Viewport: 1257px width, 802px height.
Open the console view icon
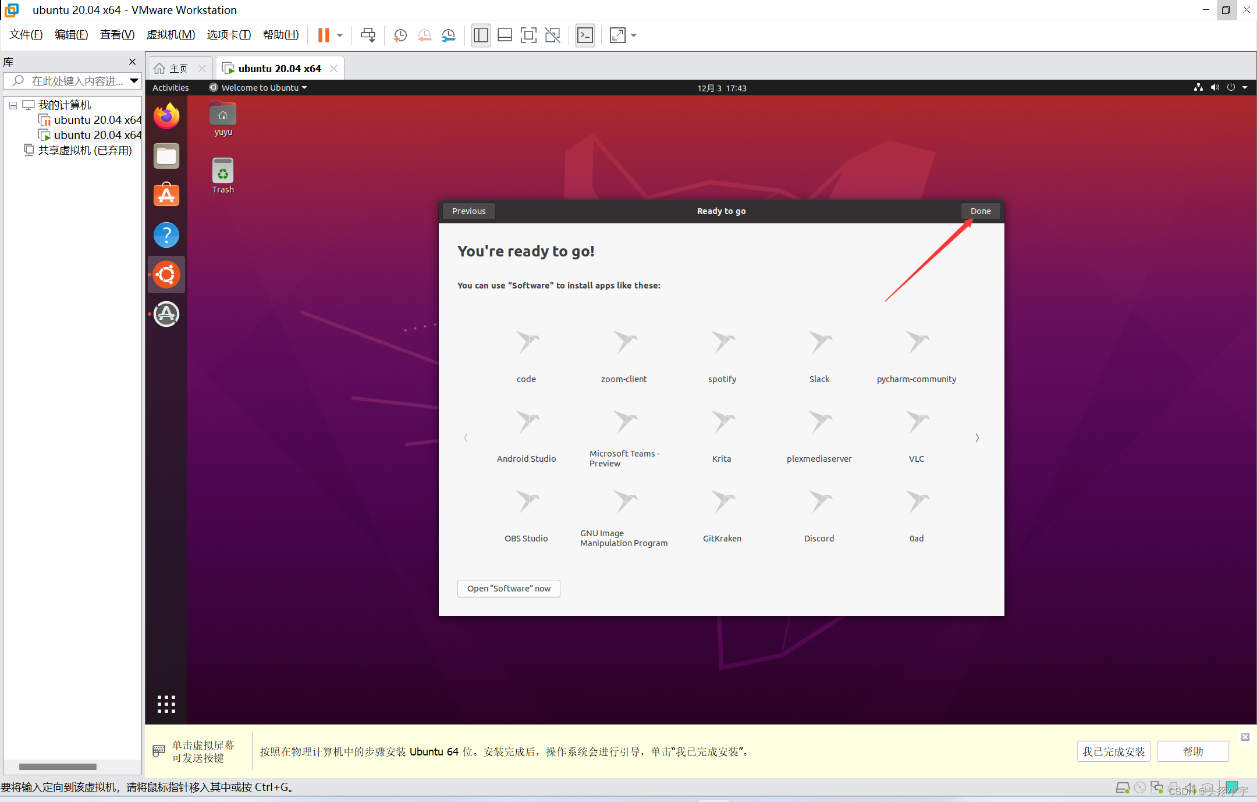(585, 35)
